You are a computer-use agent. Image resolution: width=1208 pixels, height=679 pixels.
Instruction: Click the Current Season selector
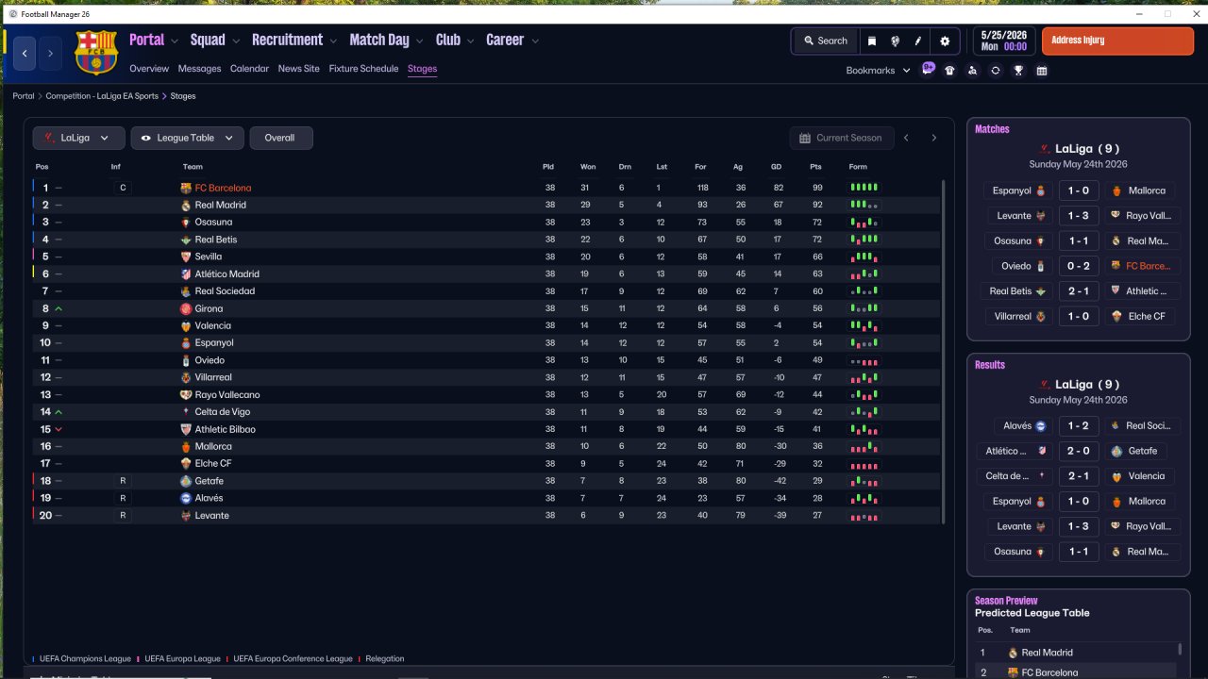pos(841,138)
